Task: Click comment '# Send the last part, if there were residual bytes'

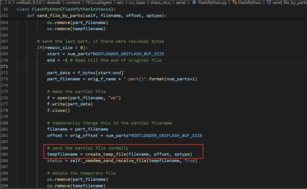Action: tap(101, 42)
